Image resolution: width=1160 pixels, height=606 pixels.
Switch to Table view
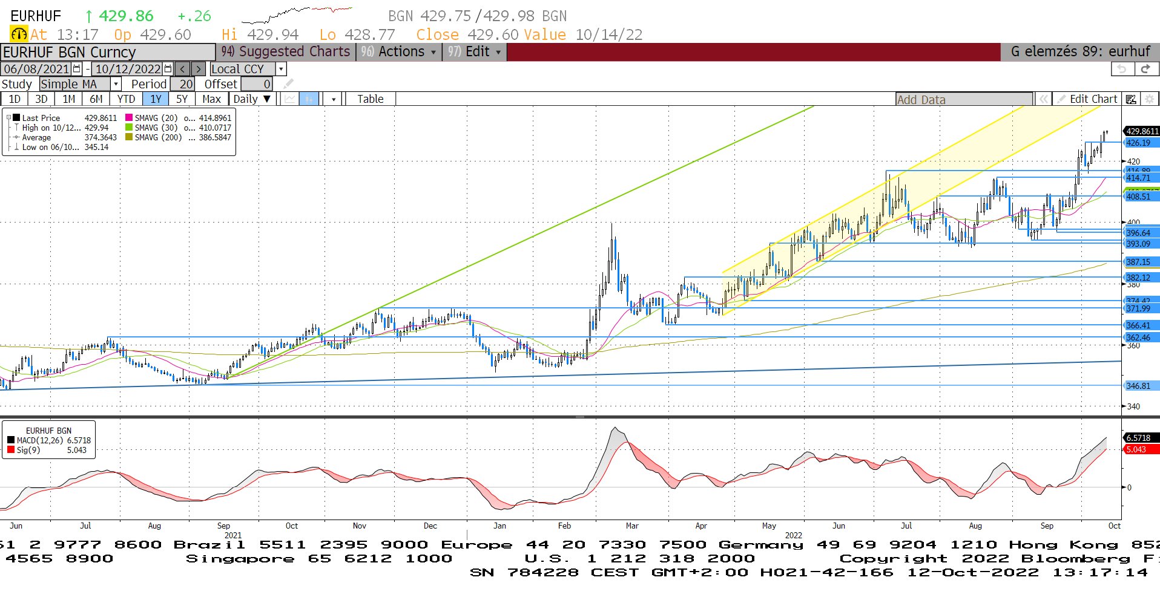point(371,99)
